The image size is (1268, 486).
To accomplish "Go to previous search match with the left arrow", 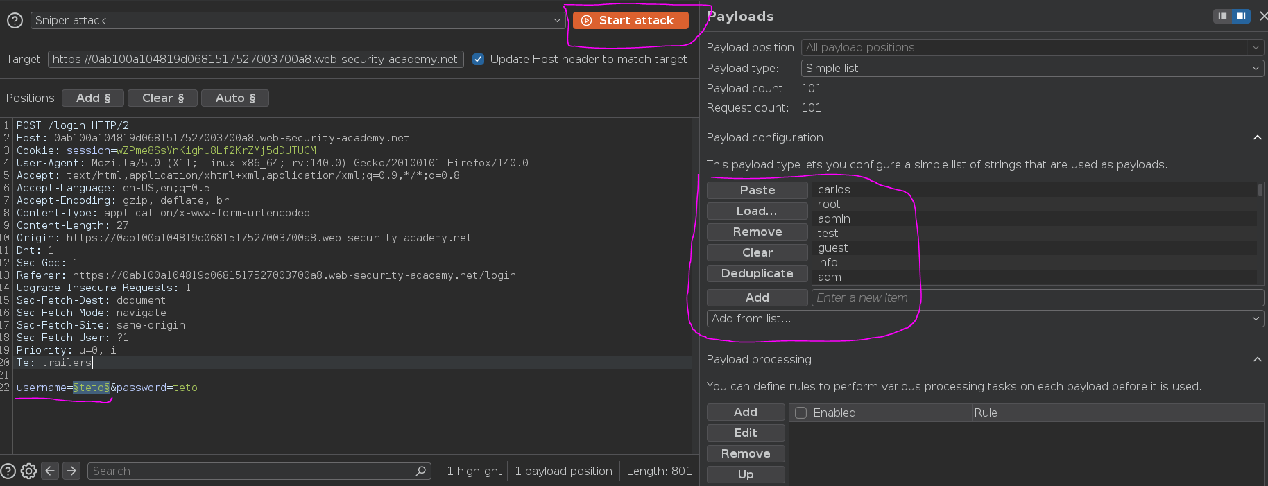I will (x=50, y=471).
